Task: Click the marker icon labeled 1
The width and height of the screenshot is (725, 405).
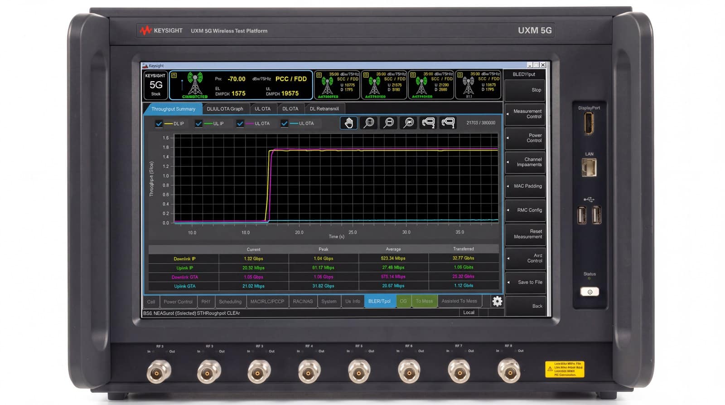Action: click(448, 123)
